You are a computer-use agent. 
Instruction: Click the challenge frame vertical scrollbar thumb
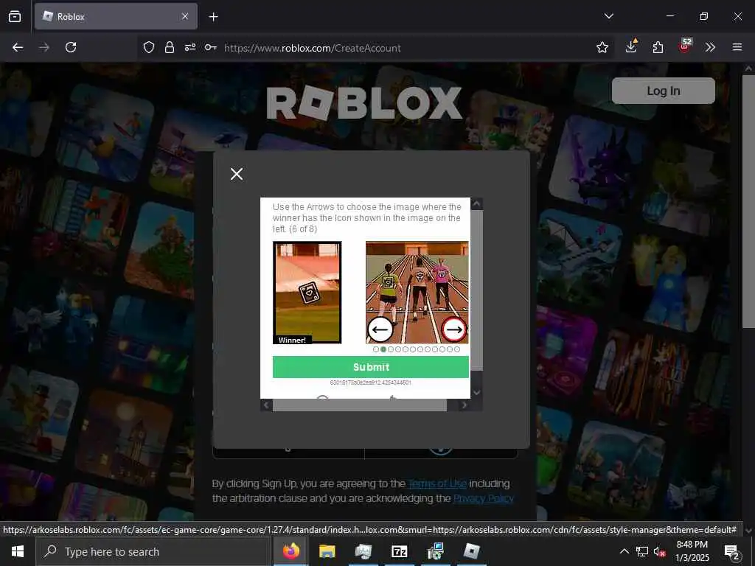click(x=477, y=290)
